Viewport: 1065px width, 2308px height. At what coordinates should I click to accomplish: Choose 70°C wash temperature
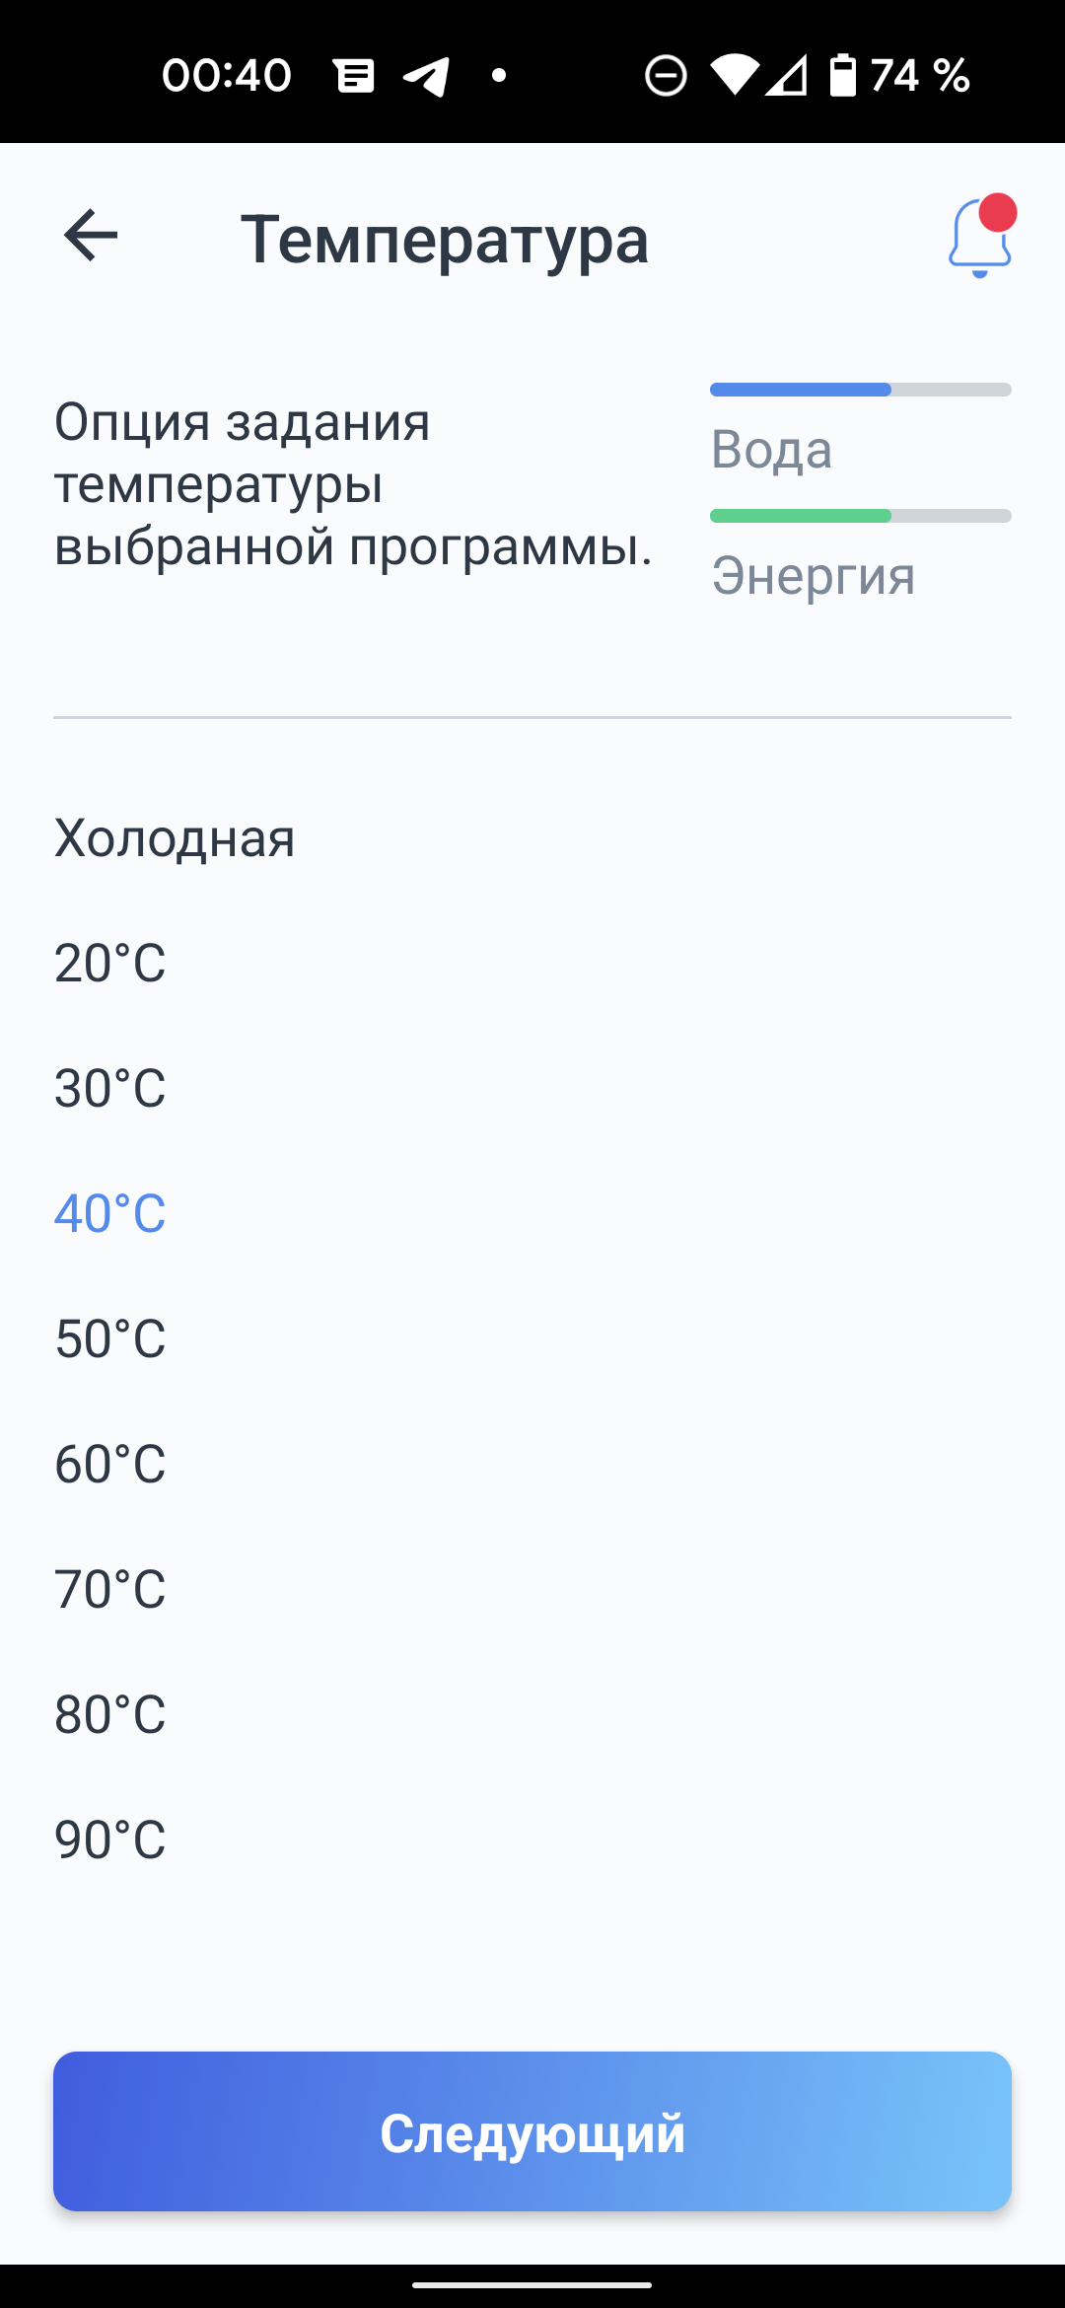tap(110, 1590)
